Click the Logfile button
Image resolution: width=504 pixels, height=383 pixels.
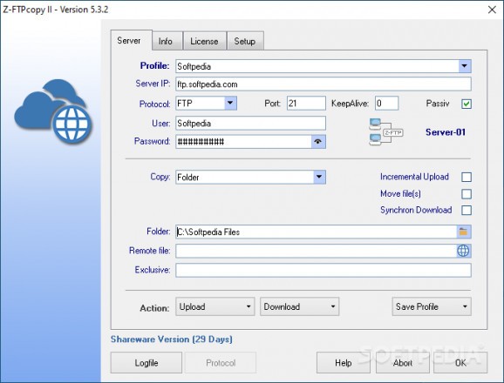tap(146, 363)
